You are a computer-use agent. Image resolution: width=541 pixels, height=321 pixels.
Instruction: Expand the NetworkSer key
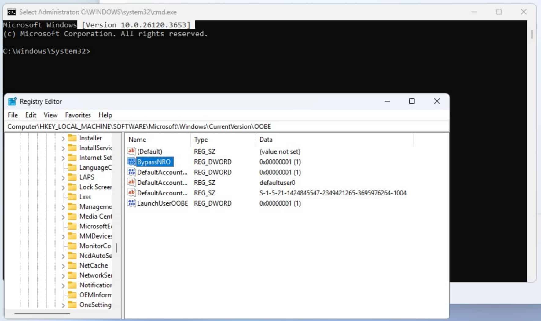tap(63, 275)
